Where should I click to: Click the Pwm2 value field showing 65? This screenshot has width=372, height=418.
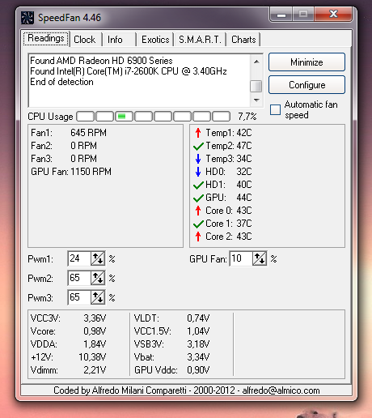click(x=79, y=278)
